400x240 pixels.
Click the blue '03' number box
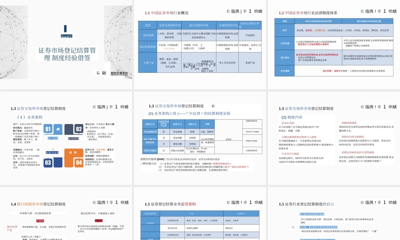48,162
